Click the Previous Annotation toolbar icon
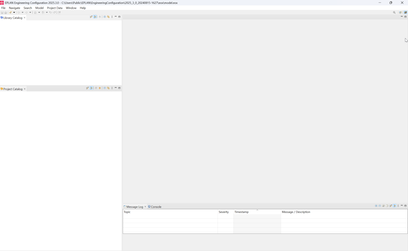This screenshot has width=408, height=251. (x=43, y=12)
